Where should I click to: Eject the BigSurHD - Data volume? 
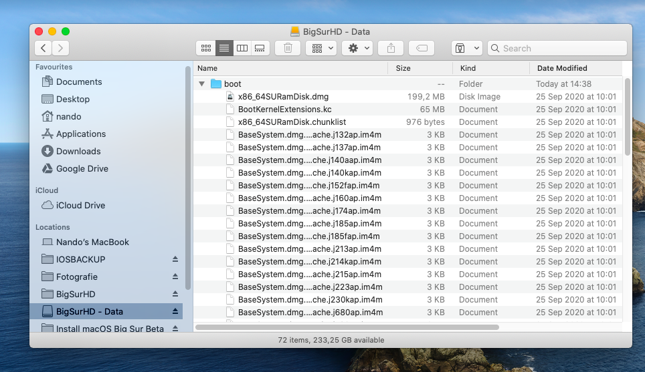[175, 311]
